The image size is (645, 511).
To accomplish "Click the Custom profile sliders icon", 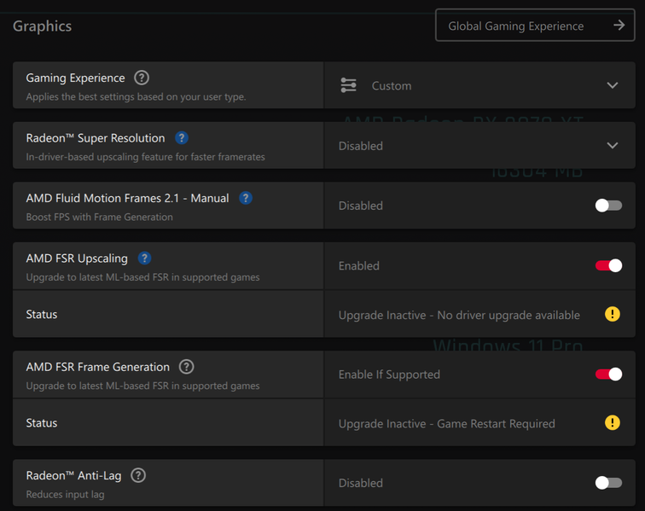I will click(348, 85).
